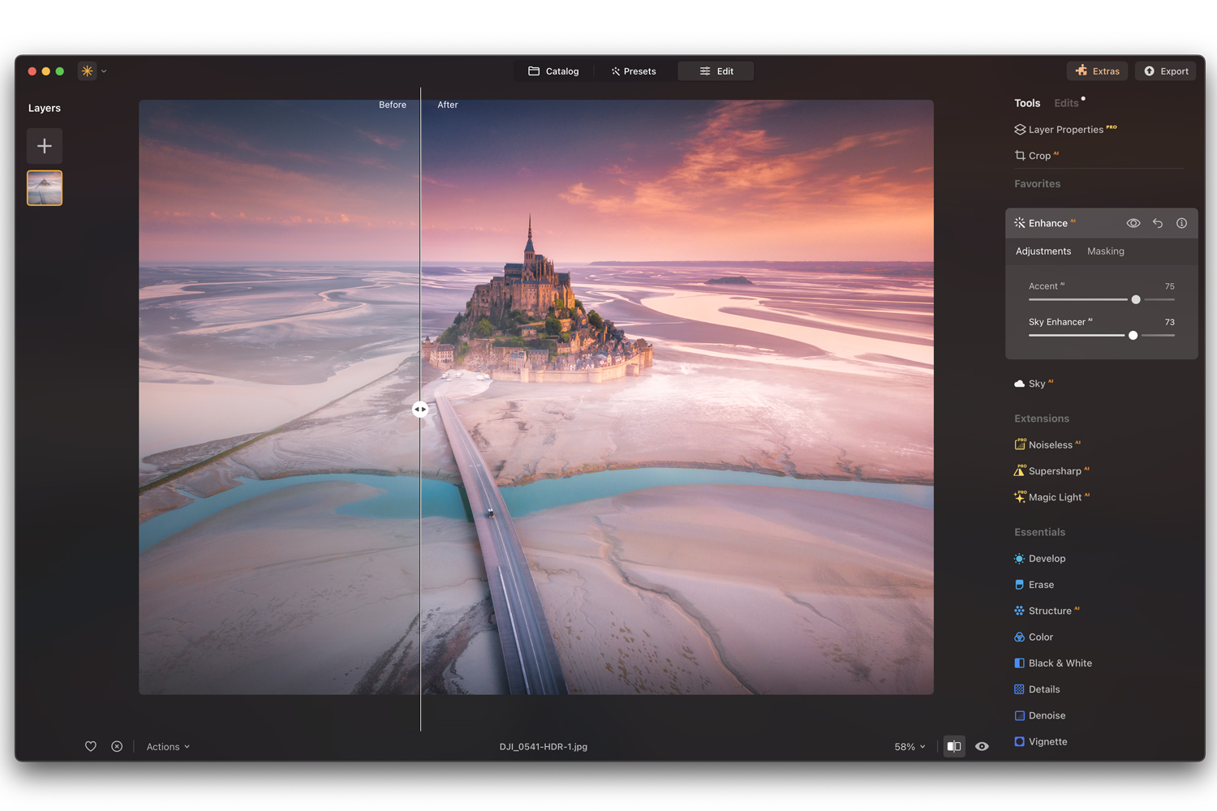Open the Actions dropdown menu
Screen dimensions: 1217x811
(x=168, y=747)
